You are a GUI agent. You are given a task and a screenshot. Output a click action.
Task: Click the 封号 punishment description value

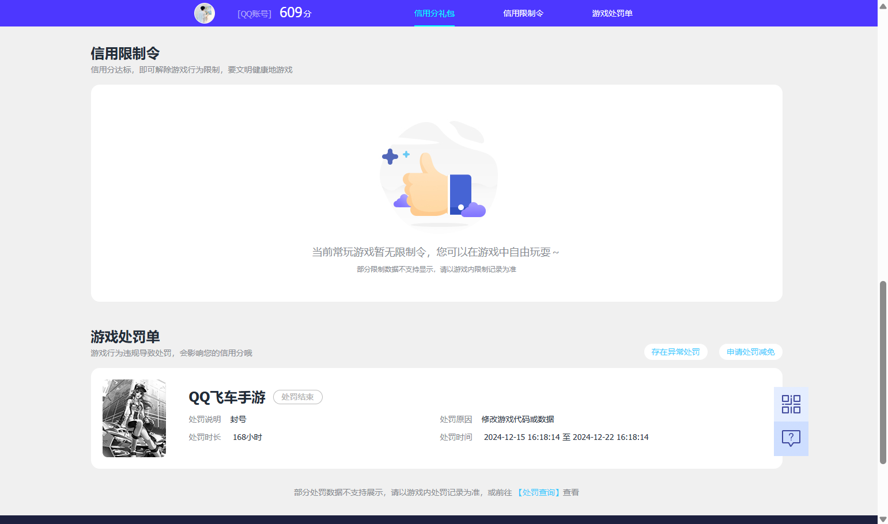[238, 419]
